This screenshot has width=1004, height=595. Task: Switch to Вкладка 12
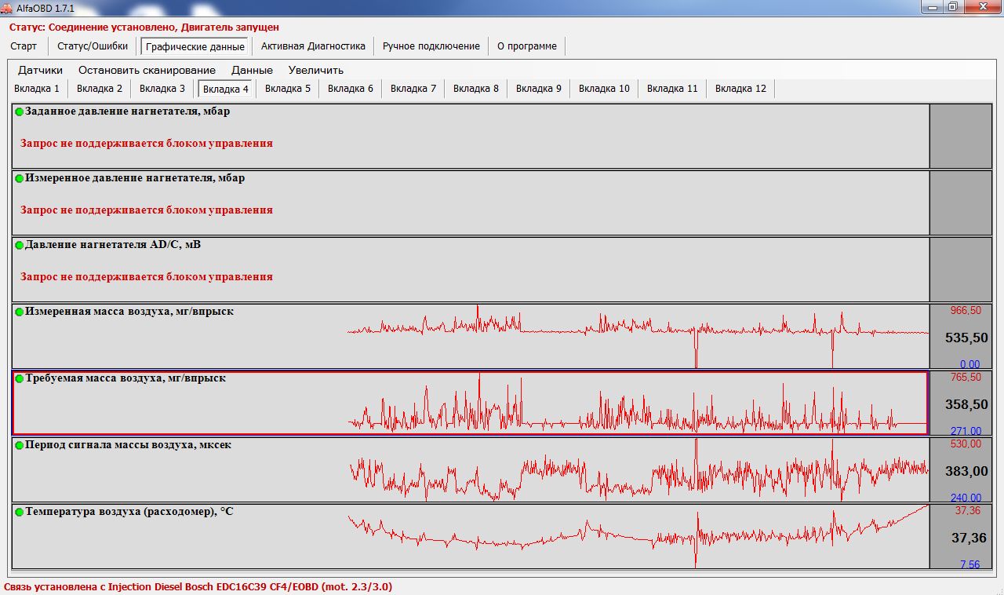(x=740, y=89)
